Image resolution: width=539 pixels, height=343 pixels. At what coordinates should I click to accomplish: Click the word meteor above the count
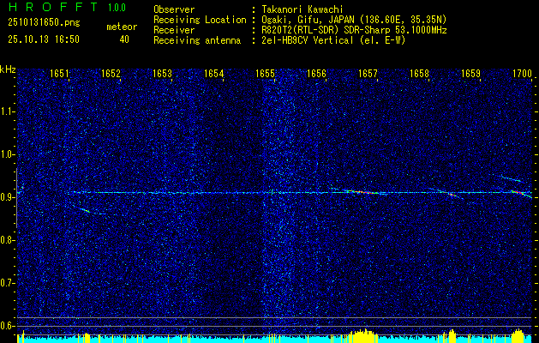click(x=122, y=27)
